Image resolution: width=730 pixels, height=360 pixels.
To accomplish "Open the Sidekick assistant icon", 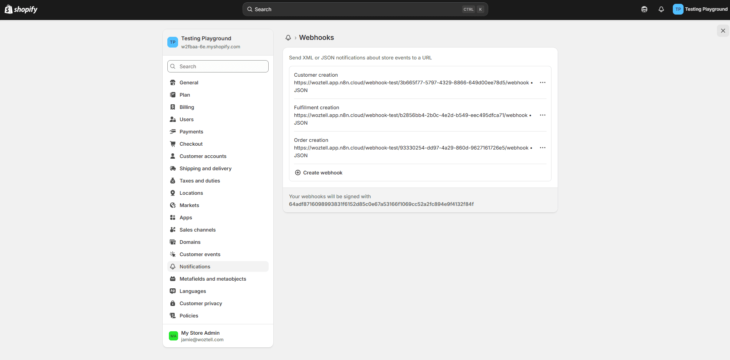I will 644,9.
